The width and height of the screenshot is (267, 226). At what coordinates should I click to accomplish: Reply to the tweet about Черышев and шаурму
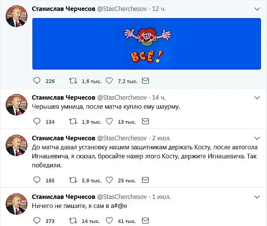pos(37,121)
